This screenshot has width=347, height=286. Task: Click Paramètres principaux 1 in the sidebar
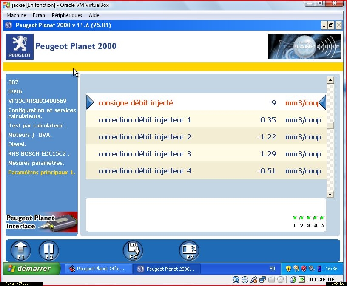42,172
